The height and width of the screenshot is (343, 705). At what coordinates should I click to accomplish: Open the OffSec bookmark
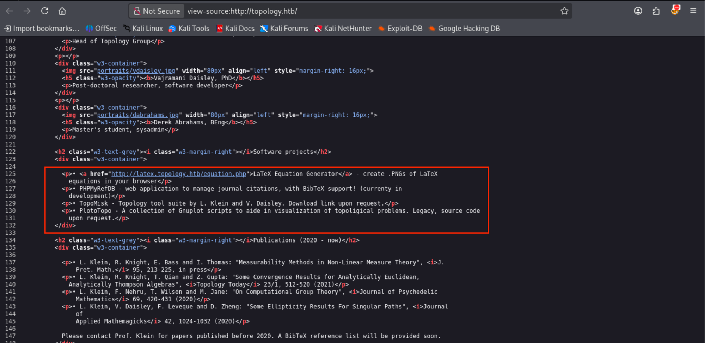pyautogui.click(x=101, y=29)
